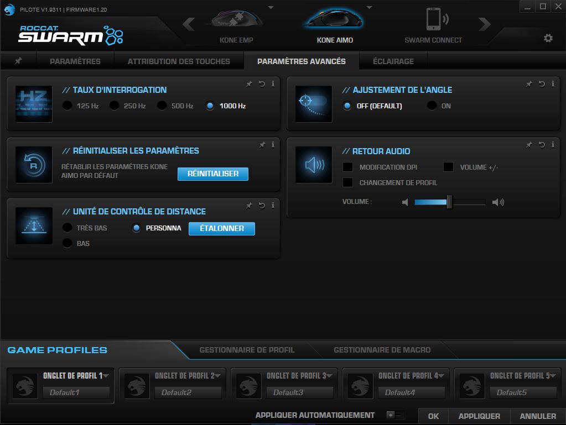Image resolution: width=566 pixels, height=425 pixels.
Task: Toggle Appliquer automatiquement switch
Action: [x=395, y=415]
